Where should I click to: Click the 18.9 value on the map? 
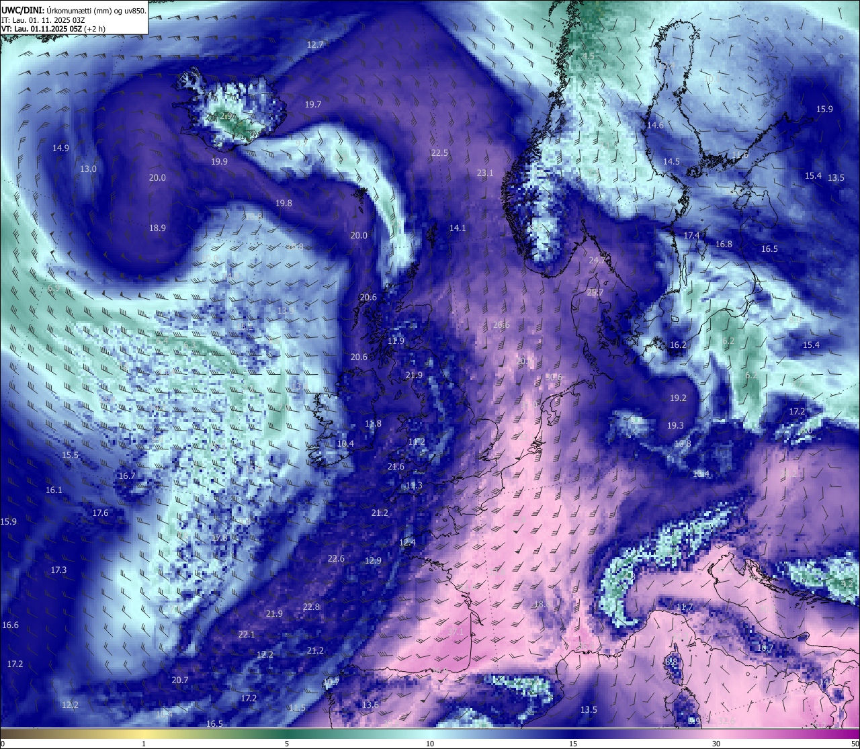[x=157, y=228]
